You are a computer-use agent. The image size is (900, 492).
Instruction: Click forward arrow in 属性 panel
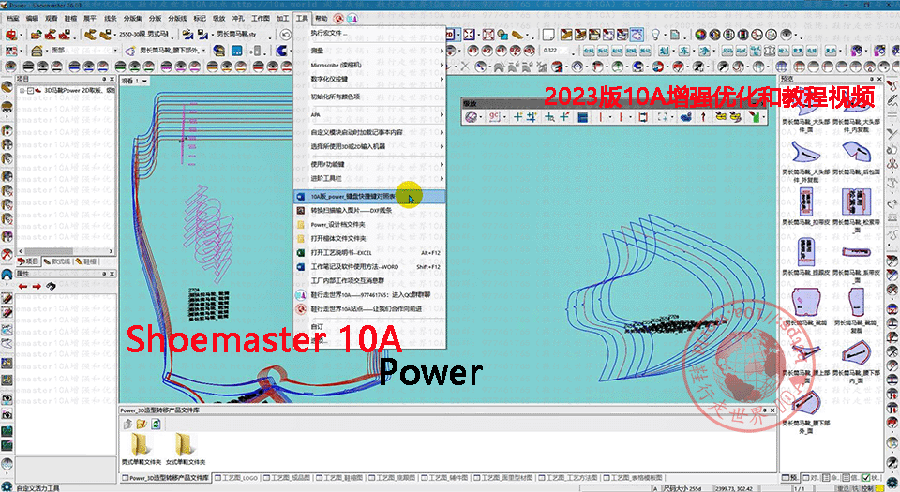(x=37, y=286)
